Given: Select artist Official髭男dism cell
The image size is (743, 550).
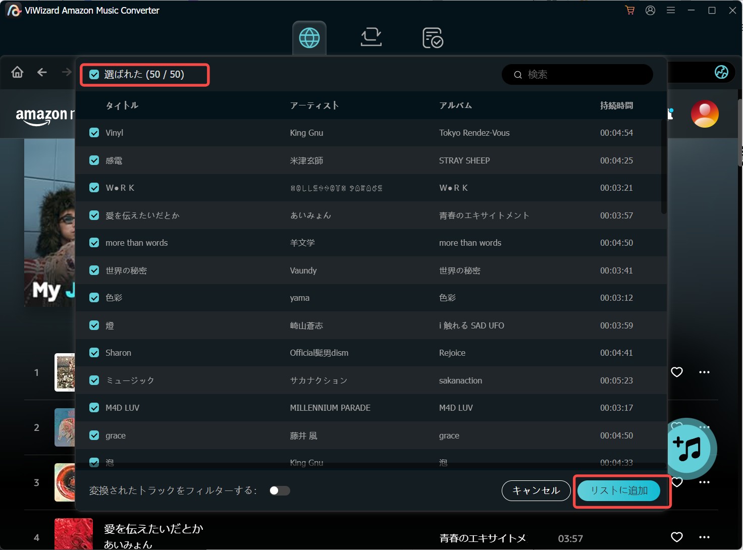Looking at the screenshot, I should click(x=319, y=353).
